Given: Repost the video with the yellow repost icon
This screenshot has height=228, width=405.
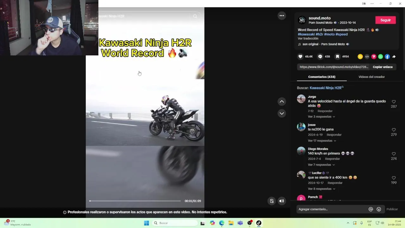Looking at the screenshot, I should [360, 57].
